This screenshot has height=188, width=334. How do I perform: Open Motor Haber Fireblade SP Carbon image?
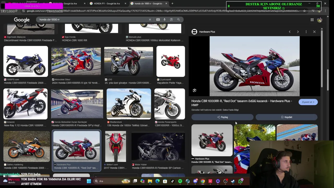point(158,146)
